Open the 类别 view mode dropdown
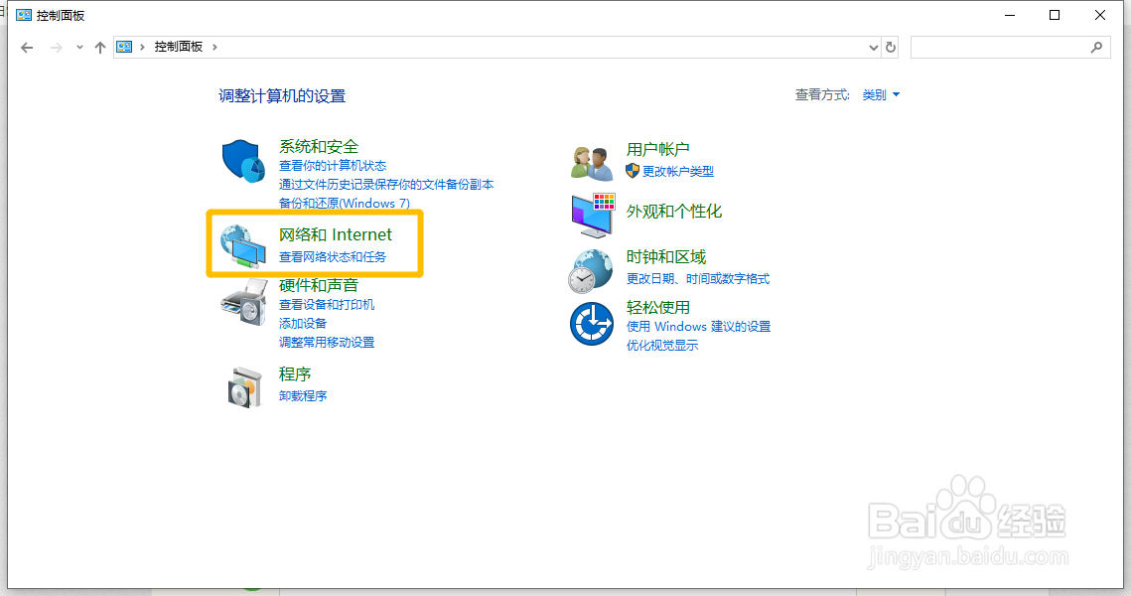1131x596 pixels. (881, 94)
